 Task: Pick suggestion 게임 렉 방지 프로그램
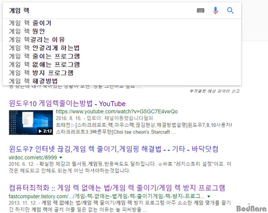coord(41,73)
